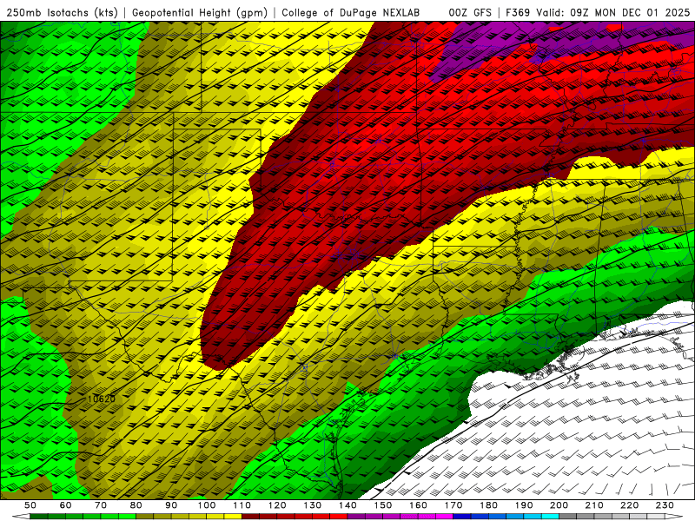
Task: Click the '180' legend value
Action: (x=489, y=505)
